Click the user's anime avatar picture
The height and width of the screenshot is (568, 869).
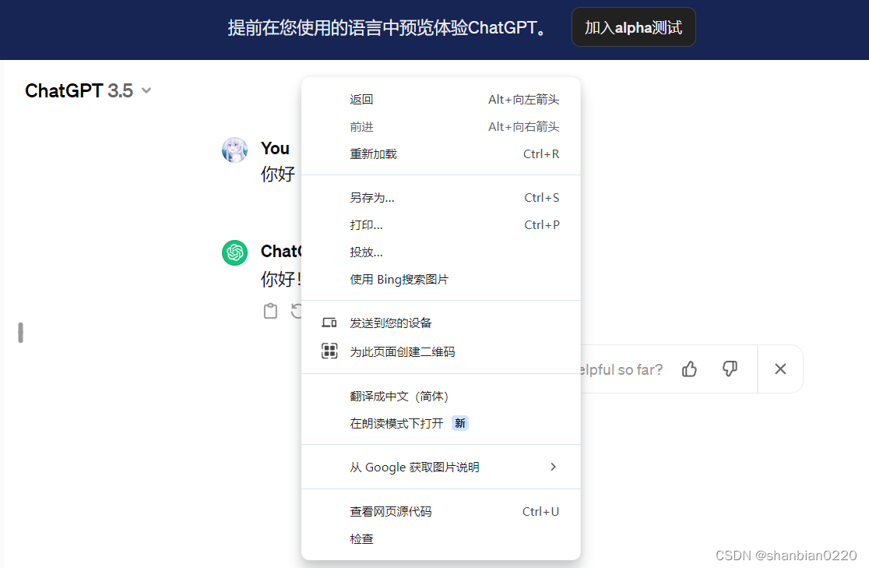235,150
